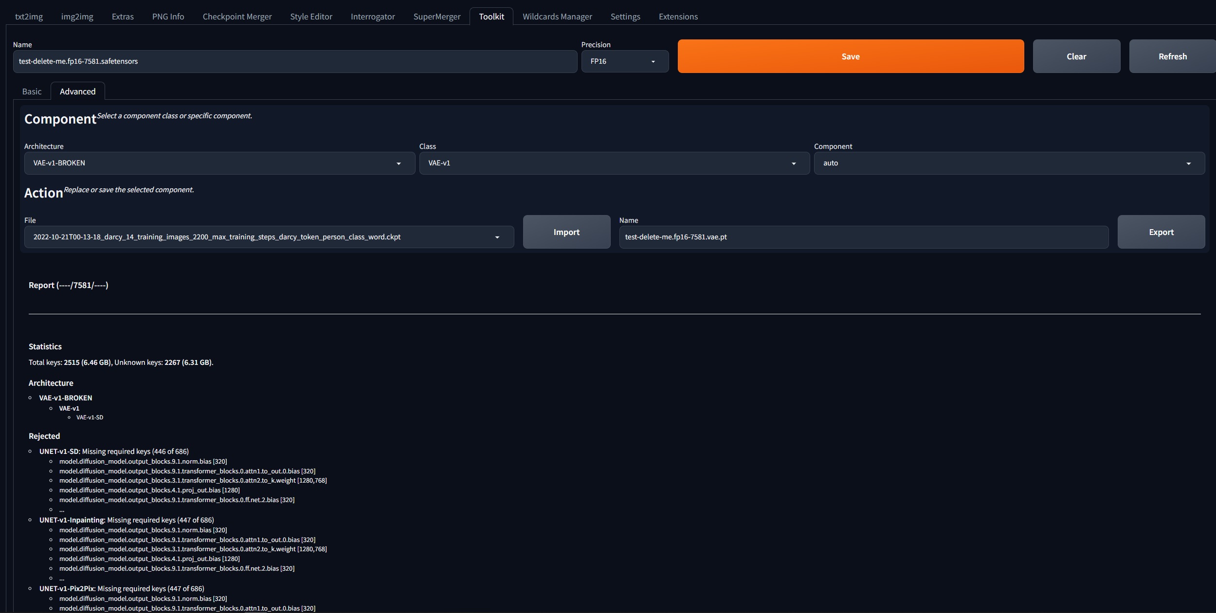Open the Settings tab
The image size is (1216, 613).
click(625, 16)
